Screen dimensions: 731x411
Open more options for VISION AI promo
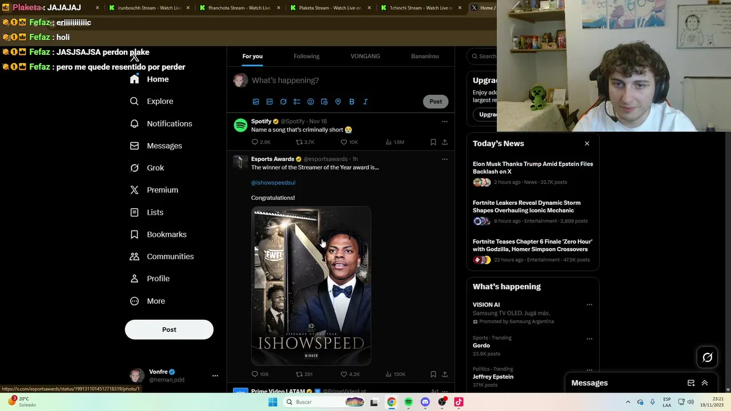coord(589,305)
